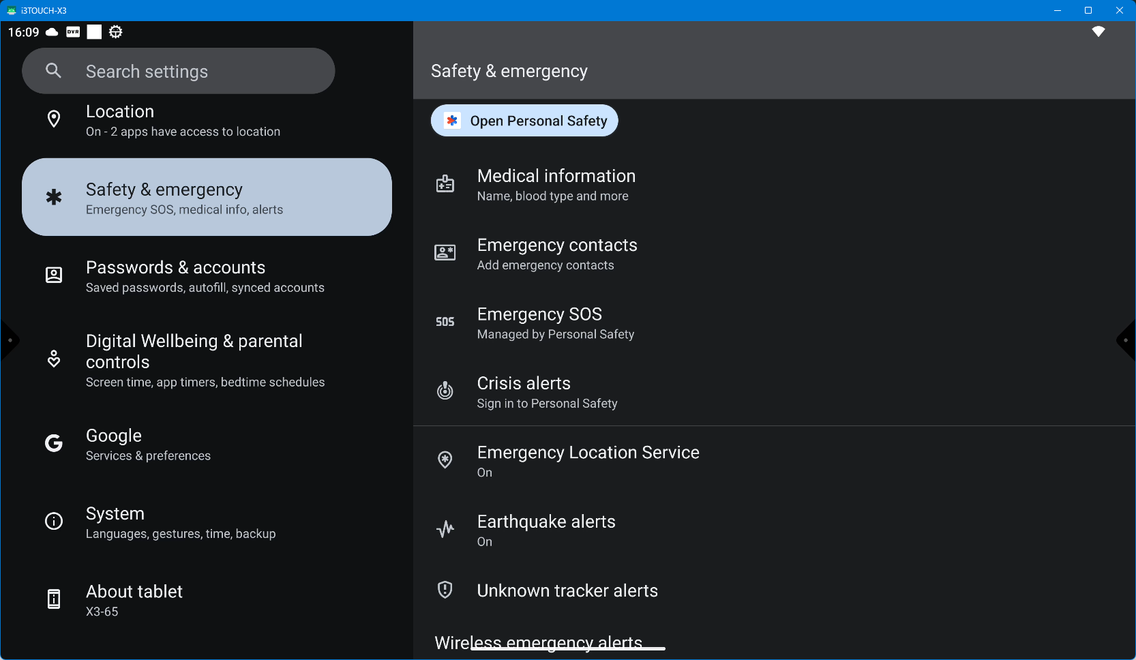Click the Earthquake alerts waveform icon

click(x=445, y=529)
